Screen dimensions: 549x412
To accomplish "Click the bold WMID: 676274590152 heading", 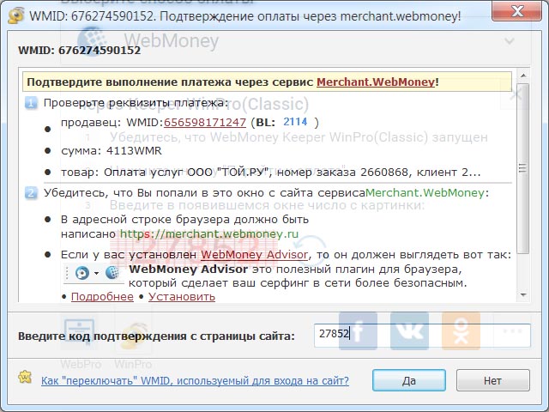I will (79, 51).
